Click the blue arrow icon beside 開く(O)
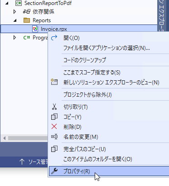The height and width of the screenshot is (186, 169). pyautogui.click(x=54, y=38)
